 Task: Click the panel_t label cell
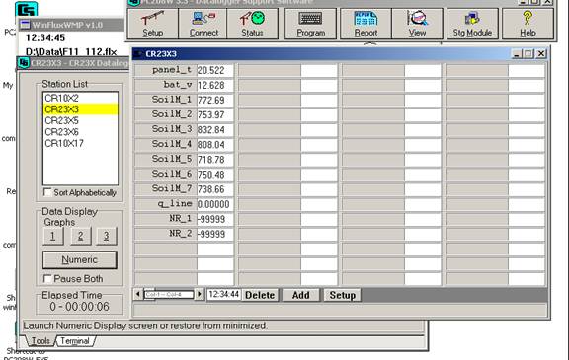click(166, 70)
